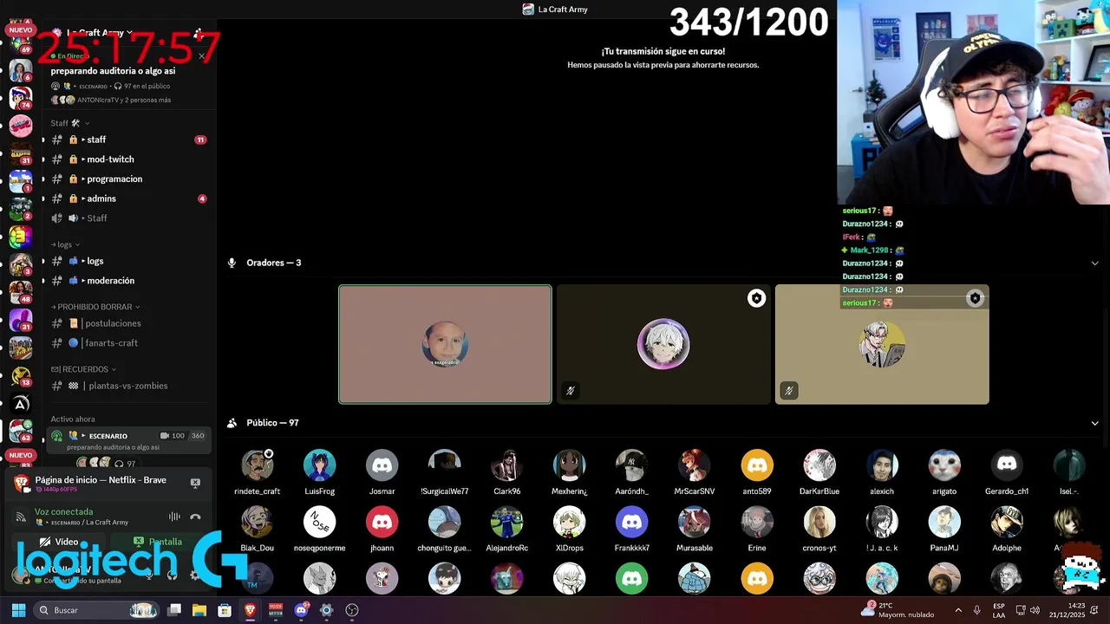The width and height of the screenshot is (1110, 624).
Task: Collapse the Oradores section chevron
Action: (x=1094, y=263)
